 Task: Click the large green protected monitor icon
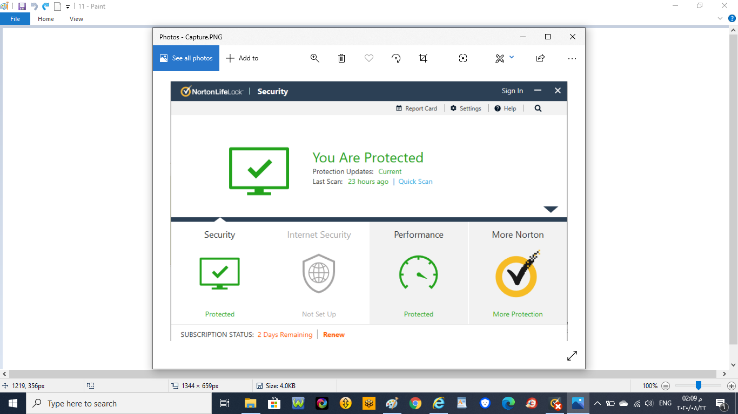click(259, 171)
